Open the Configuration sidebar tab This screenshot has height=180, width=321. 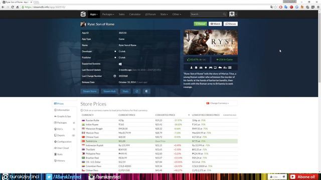(64, 141)
